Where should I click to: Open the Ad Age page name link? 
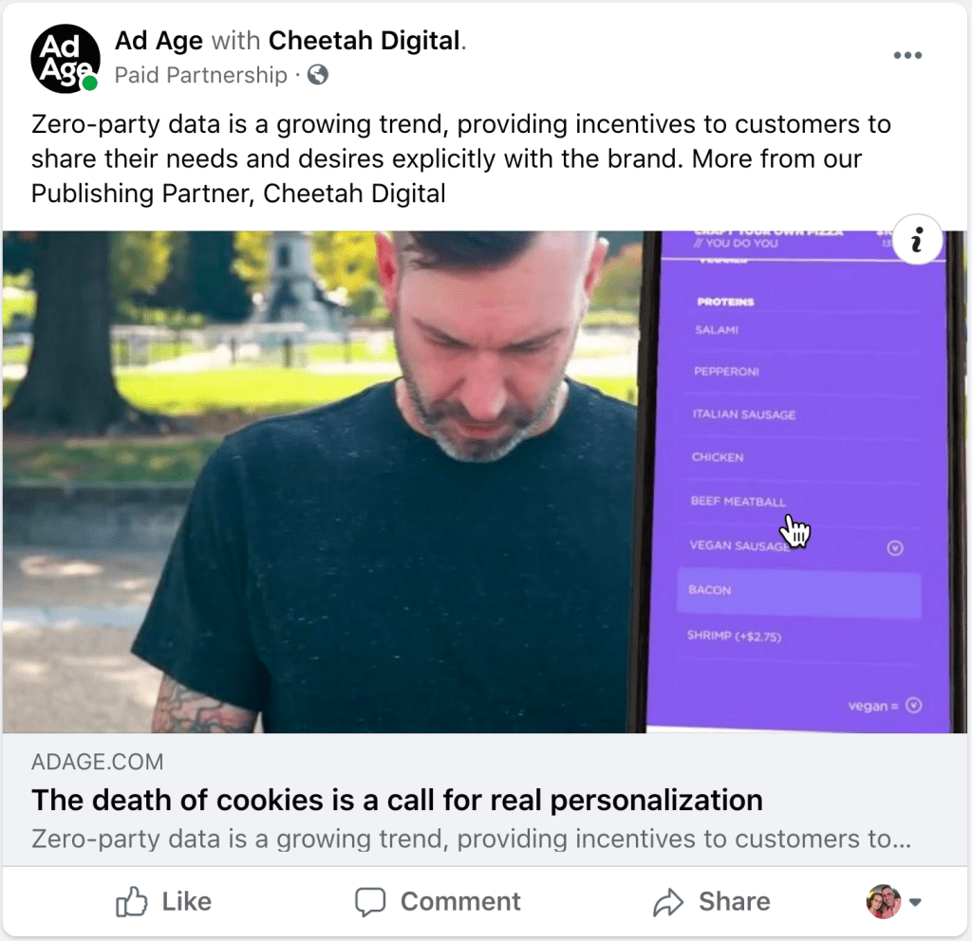coord(159,41)
